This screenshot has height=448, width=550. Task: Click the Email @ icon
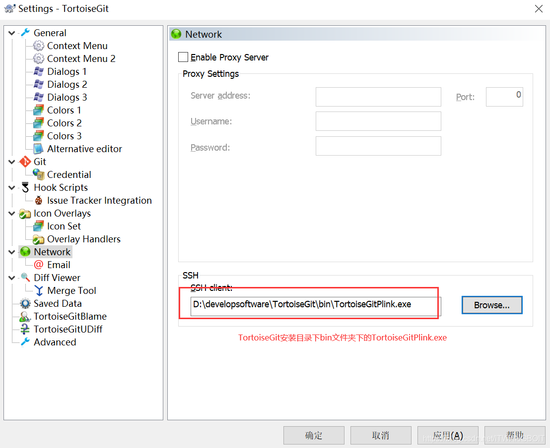[x=39, y=265]
